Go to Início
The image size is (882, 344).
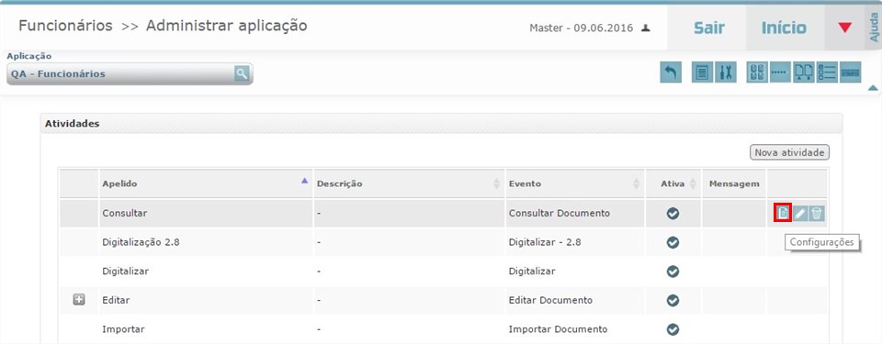point(784,28)
